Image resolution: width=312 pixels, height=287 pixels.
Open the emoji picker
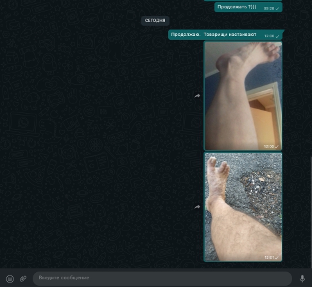click(10, 279)
